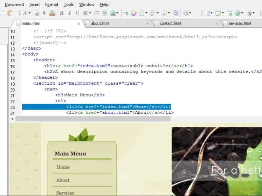The width and height of the screenshot is (262, 196).
Task: Open the color wheel picker
Action: 134,13
